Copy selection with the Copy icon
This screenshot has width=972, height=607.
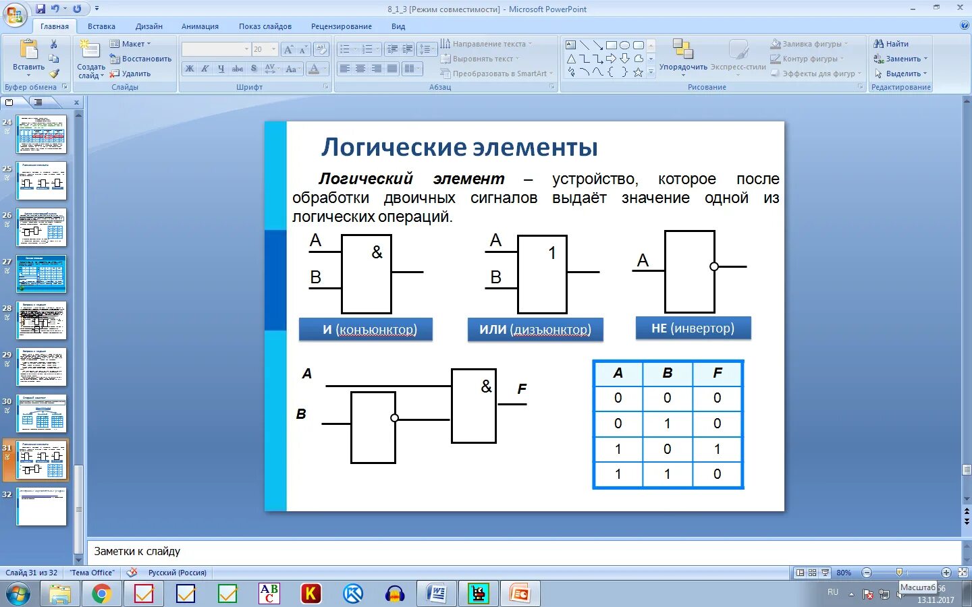pos(54,59)
